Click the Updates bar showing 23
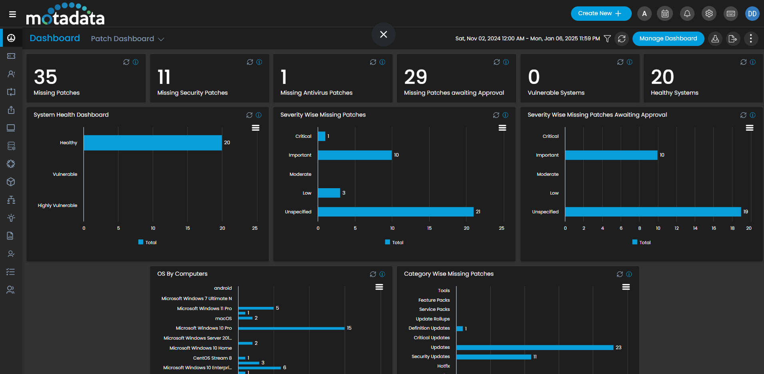Image resolution: width=764 pixels, height=374 pixels. click(535, 348)
